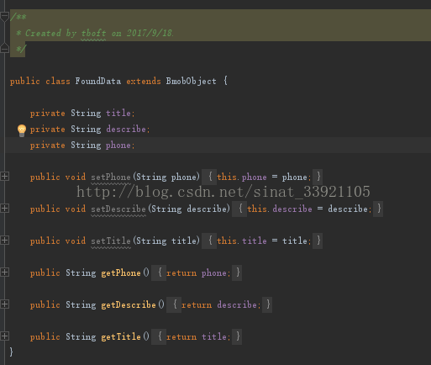431x365 pixels.
Task: Collapse the Javadoc comment at its top fold marker
Action: [4, 17]
